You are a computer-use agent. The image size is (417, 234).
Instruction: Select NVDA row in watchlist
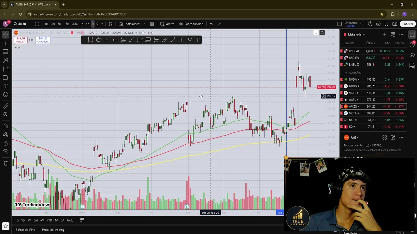pos(373,79)
